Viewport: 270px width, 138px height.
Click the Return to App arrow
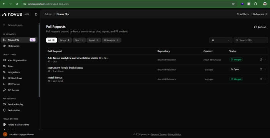click(x=4, y=25)
